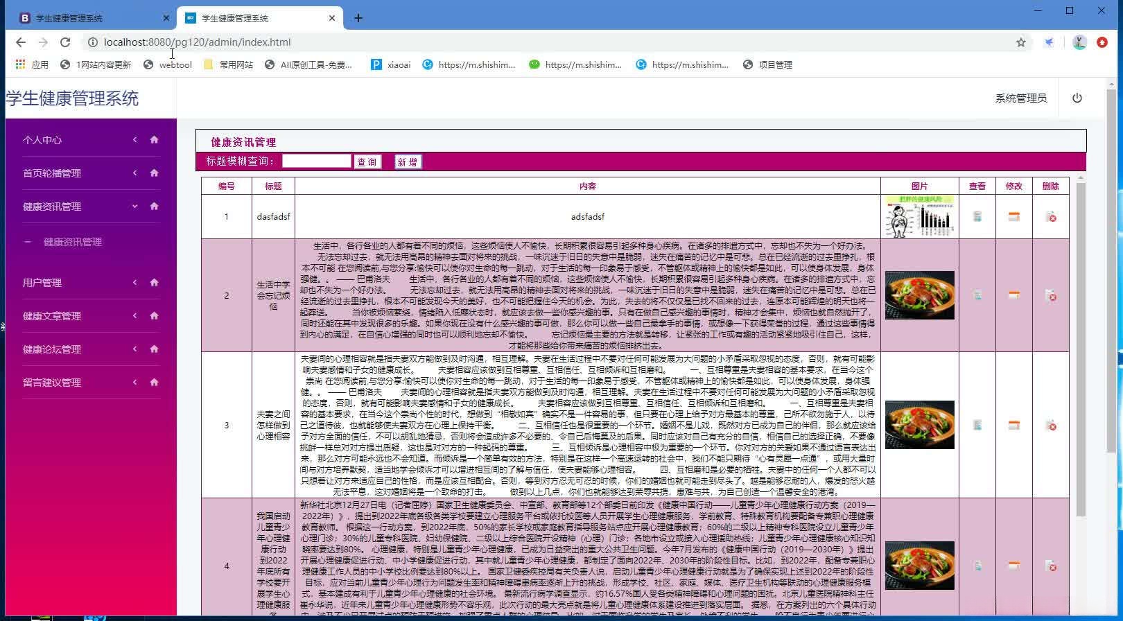Click the home icon beside 用户管理
Image resolution: width=1123 pixels, height=621 pixels.
click(154, 282)
